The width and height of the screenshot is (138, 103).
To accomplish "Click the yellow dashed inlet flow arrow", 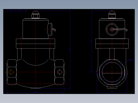I will (11, 72).
